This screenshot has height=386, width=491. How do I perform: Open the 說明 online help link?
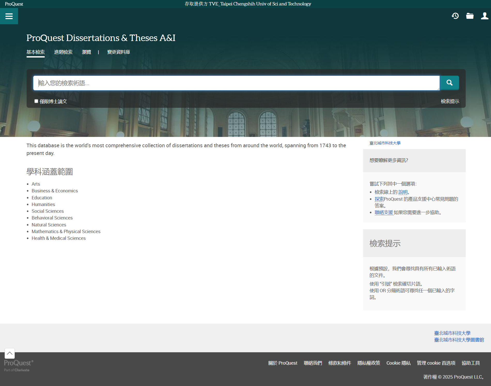click(403, 192)
